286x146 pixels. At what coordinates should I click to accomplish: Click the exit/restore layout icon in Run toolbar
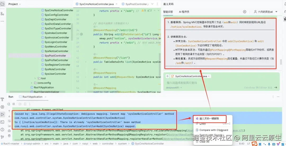tap(25, 104)
